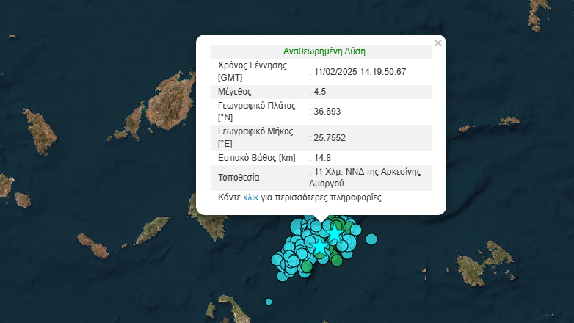This screenshot has width=574, height=323.
Task: Click the focal depth value 14.8
Action: click(322, 158)
